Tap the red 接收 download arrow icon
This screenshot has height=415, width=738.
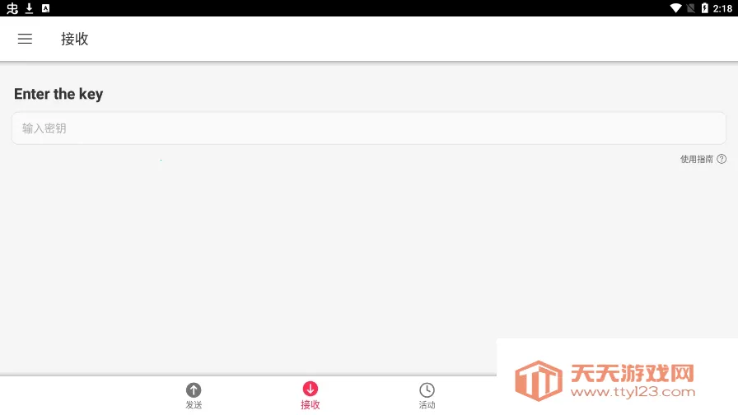(x=311, y=389)
